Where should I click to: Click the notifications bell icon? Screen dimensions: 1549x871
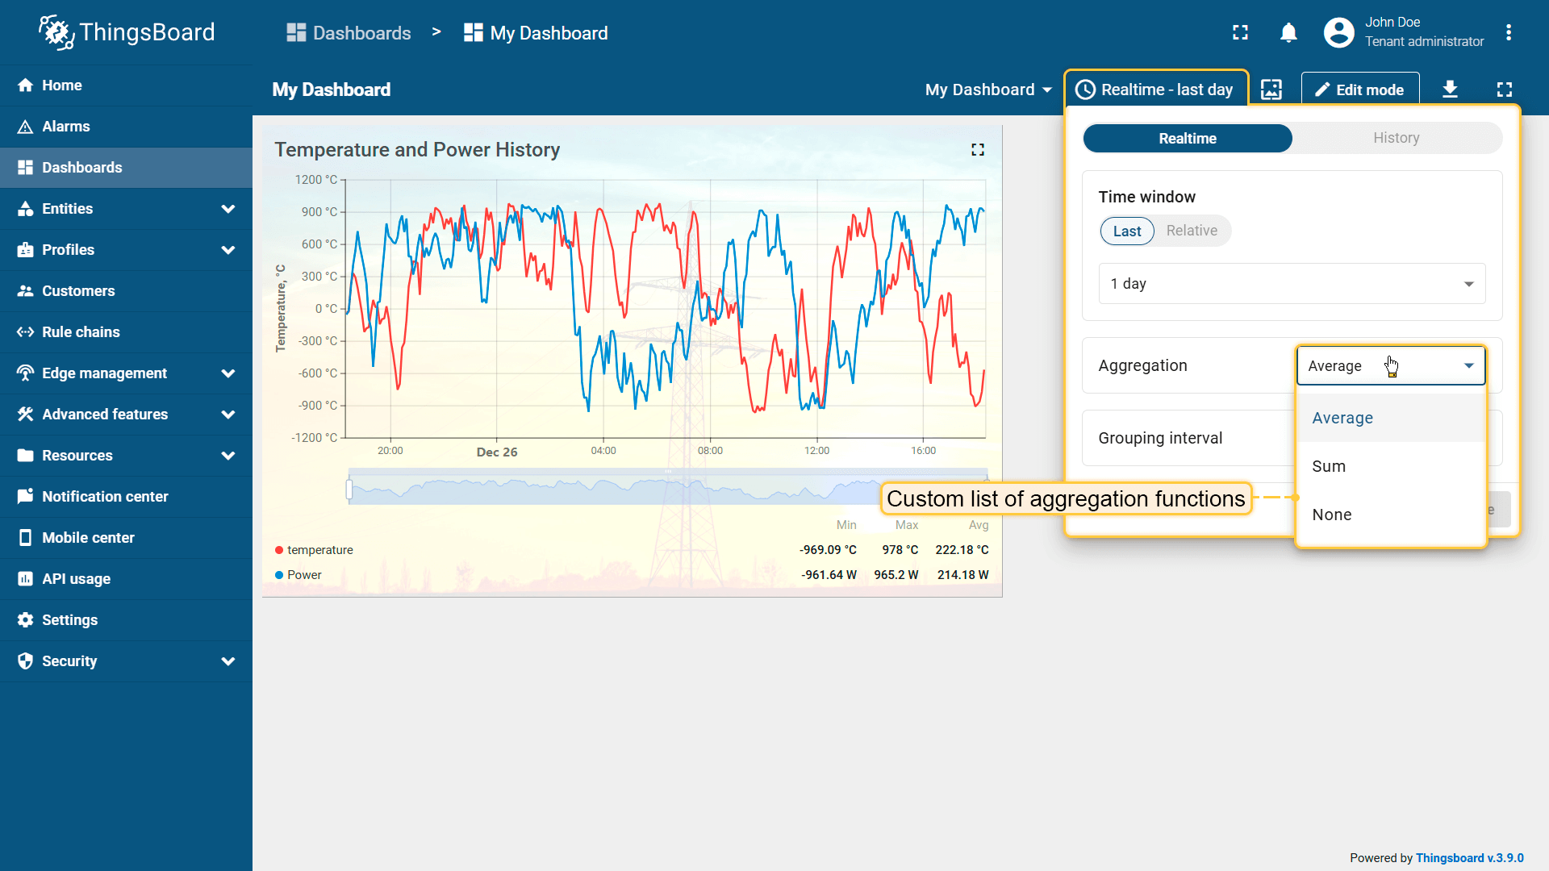1288,33
